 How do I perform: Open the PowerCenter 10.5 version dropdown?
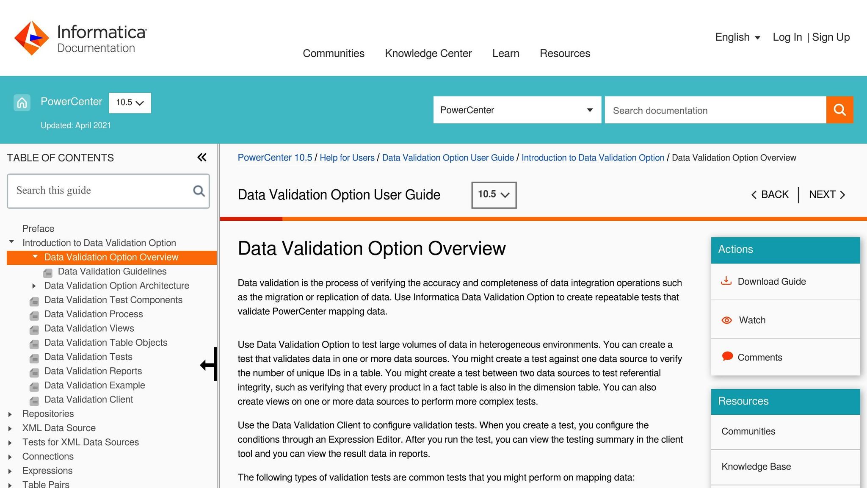click(x=130, y=103)
